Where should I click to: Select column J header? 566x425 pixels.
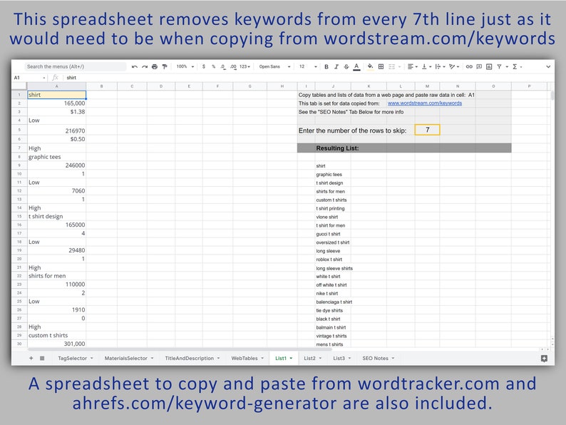[x=333, y=86]
